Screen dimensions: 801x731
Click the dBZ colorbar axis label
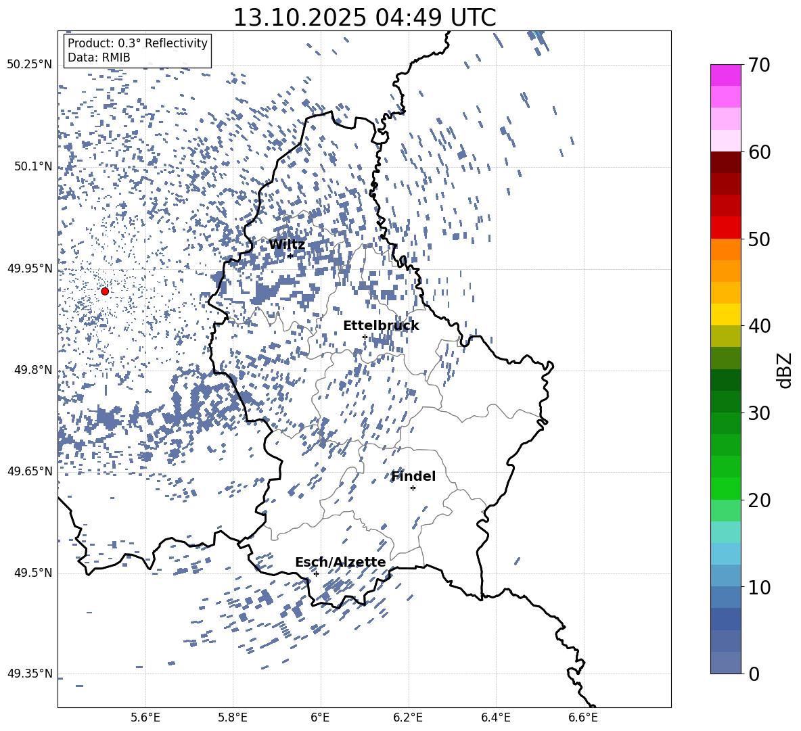coord(785,370)
